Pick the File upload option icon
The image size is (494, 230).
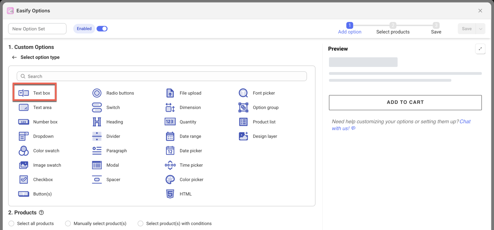(170, 93)
